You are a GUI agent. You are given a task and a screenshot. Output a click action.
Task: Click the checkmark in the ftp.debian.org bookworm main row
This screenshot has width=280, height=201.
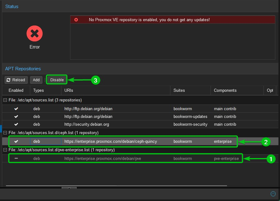[16, 109]
